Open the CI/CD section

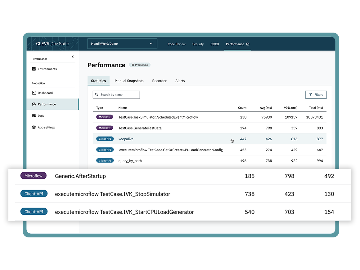215,44
